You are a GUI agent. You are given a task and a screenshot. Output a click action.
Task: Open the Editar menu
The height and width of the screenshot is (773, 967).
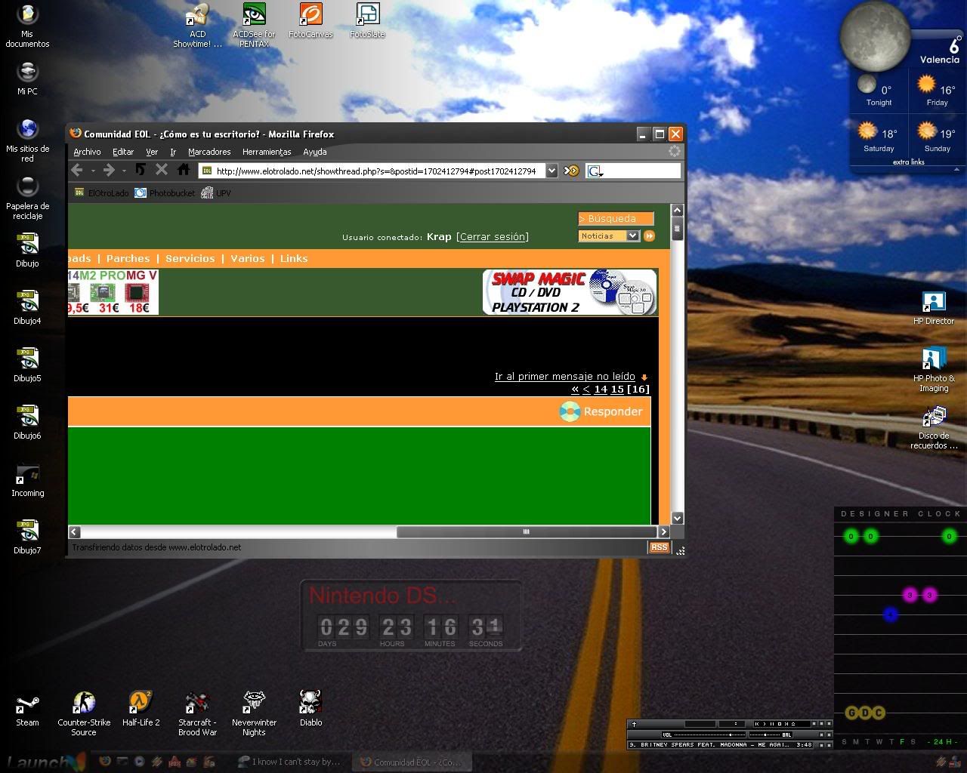123,152
